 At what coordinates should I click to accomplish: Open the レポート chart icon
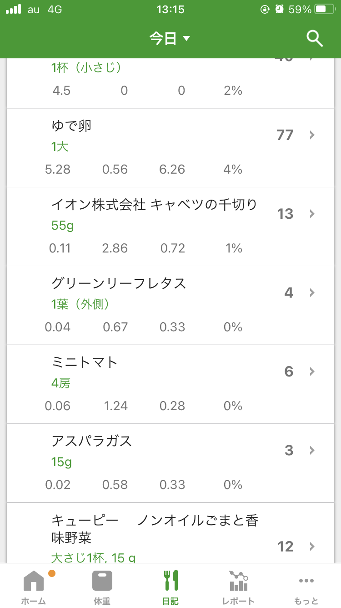(238, 581)
